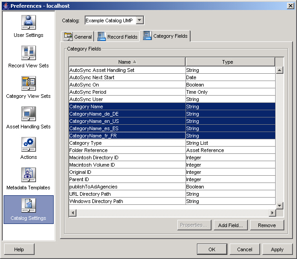
Task: Open the Catalog dropdown arrow
Action: coord(140,20)
